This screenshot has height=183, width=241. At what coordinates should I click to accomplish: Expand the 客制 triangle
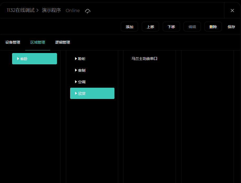[x=76, y=70]
